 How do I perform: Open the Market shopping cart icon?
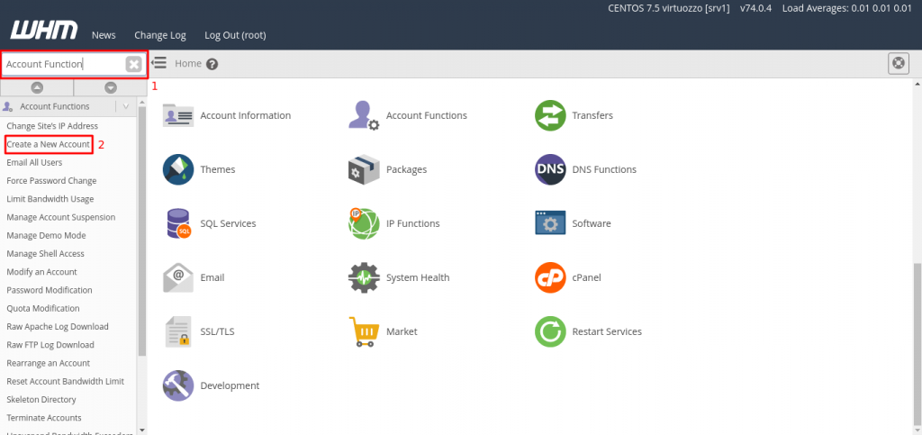click(x=364, y=332)
